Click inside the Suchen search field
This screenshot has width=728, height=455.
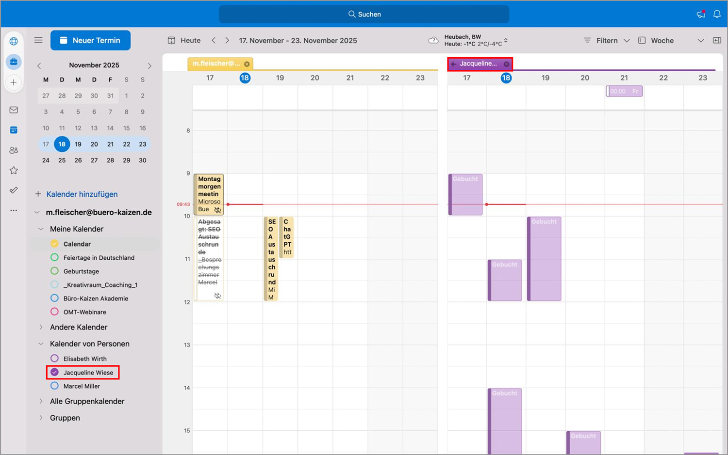pyautogui.click(x=364, y=14)
